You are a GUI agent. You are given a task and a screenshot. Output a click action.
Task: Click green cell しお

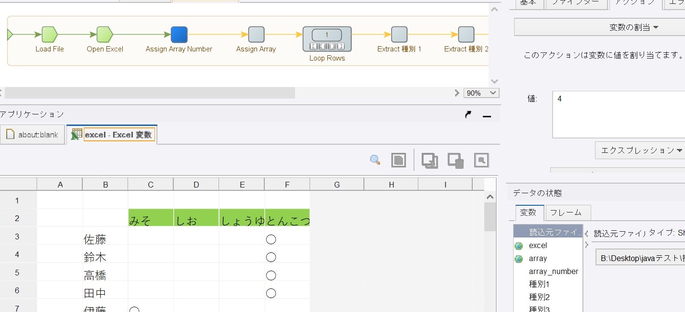pos(196,218)
